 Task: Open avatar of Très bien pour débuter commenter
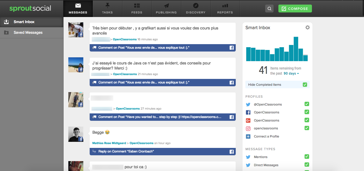[76, 30]
